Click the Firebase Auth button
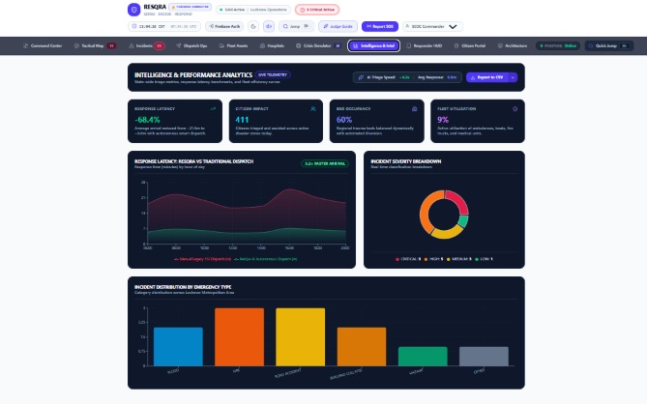 tap(224, 26)
